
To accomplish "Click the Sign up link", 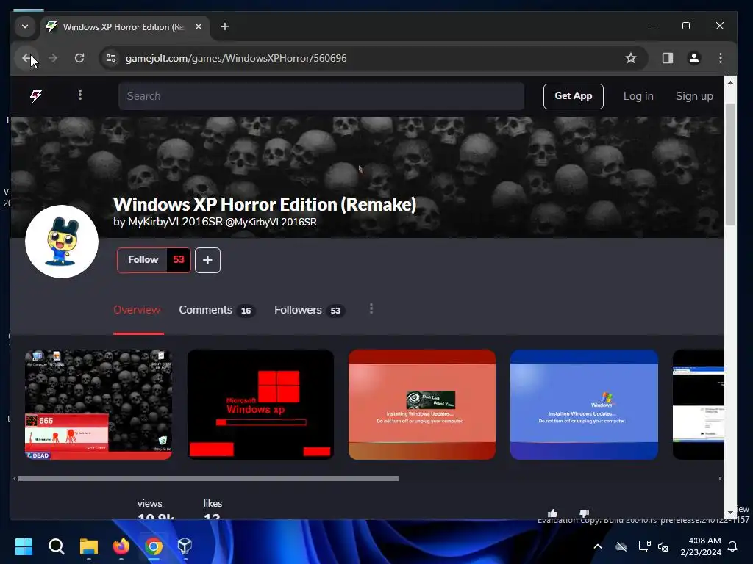I will (x=694, y=96).
